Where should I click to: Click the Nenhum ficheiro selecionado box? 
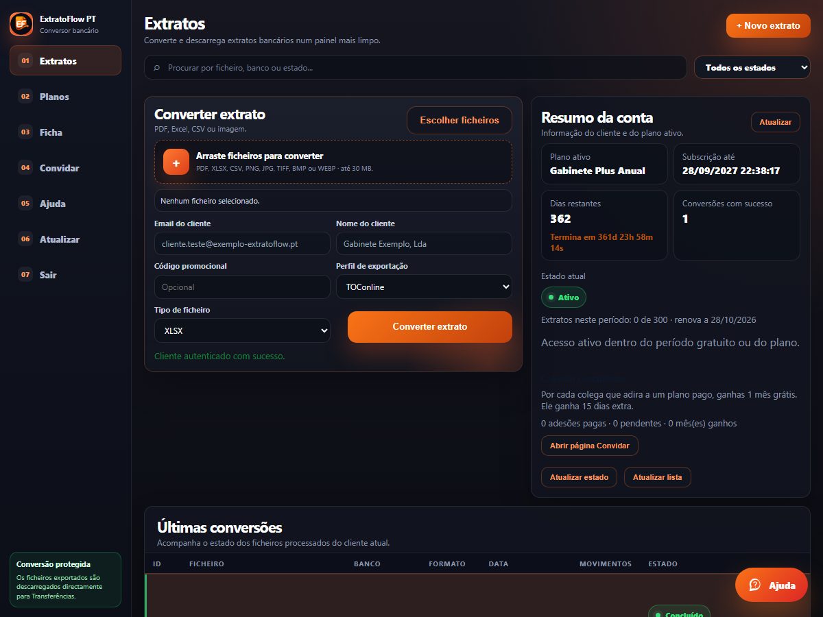(x=333, y=201)
